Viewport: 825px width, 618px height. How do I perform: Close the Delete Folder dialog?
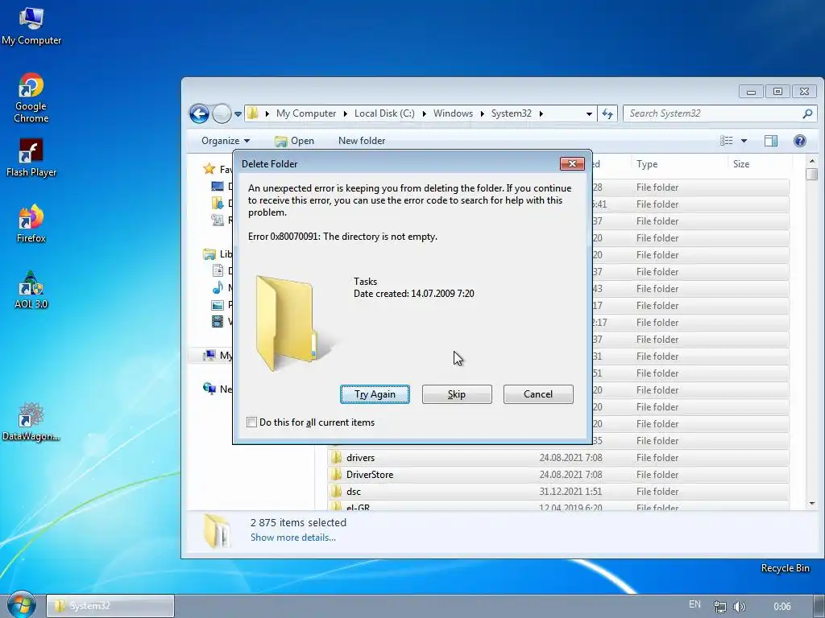[x=572, y=164]
